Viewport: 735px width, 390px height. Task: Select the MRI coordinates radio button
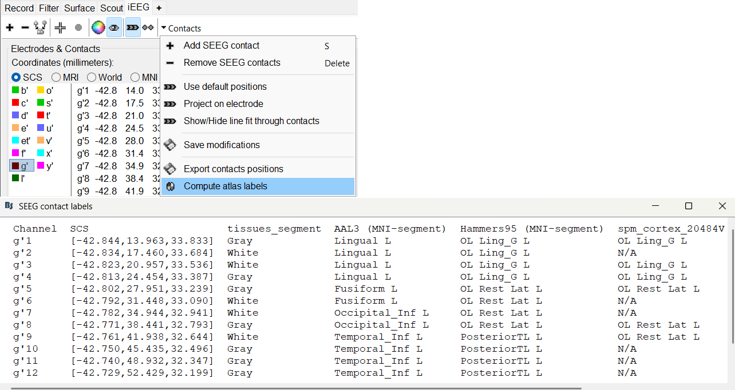56,77
